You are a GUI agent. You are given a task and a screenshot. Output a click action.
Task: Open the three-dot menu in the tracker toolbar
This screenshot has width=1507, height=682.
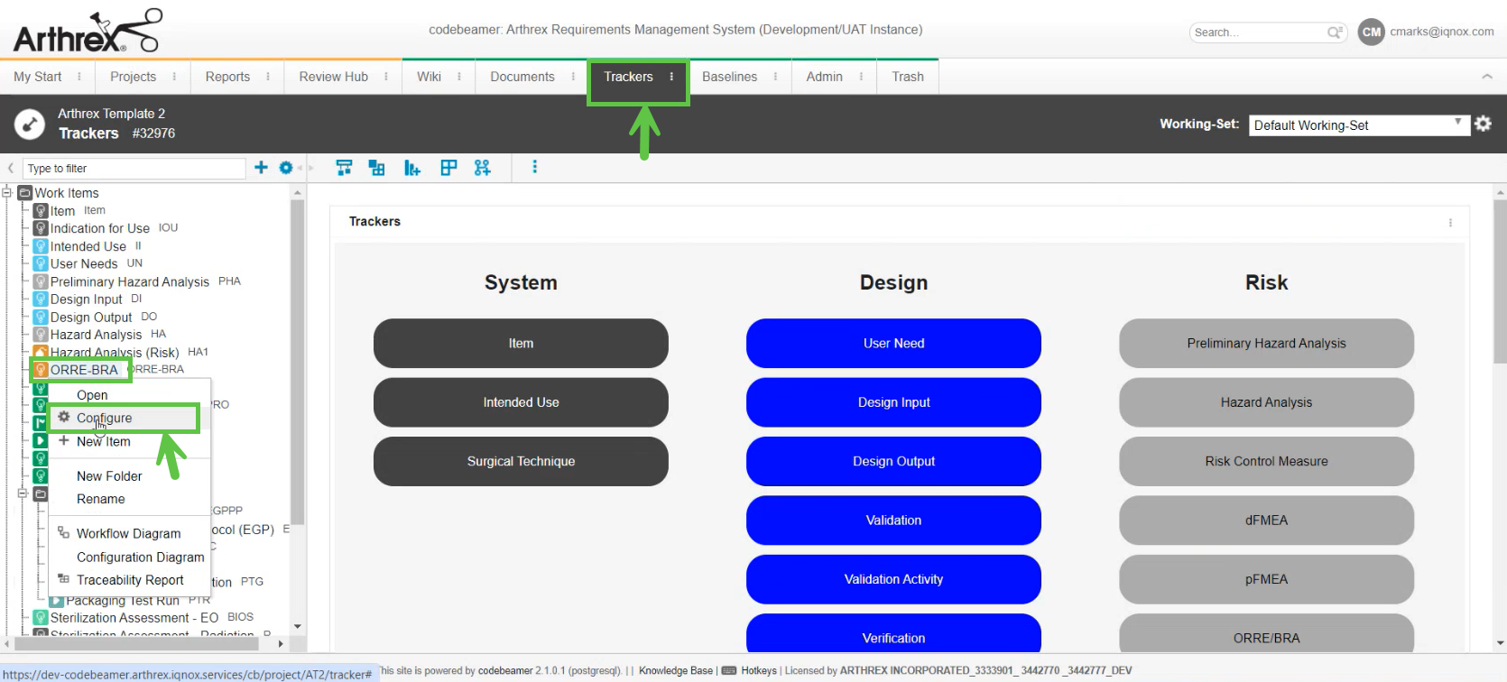534,167
